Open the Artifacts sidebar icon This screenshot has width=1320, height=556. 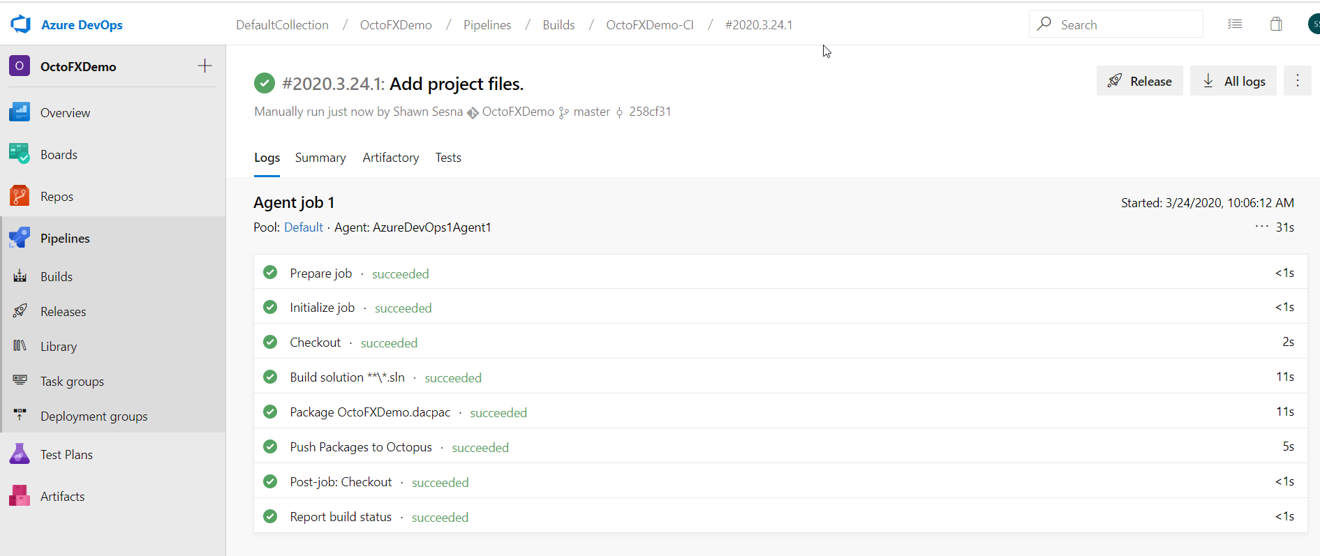coord(20,496)
